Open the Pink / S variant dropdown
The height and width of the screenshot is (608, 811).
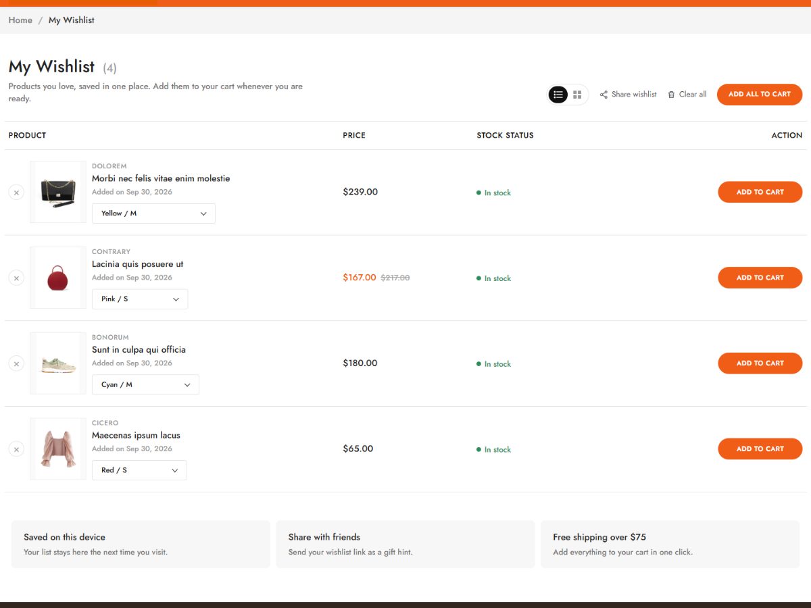(x=140, y=299)
